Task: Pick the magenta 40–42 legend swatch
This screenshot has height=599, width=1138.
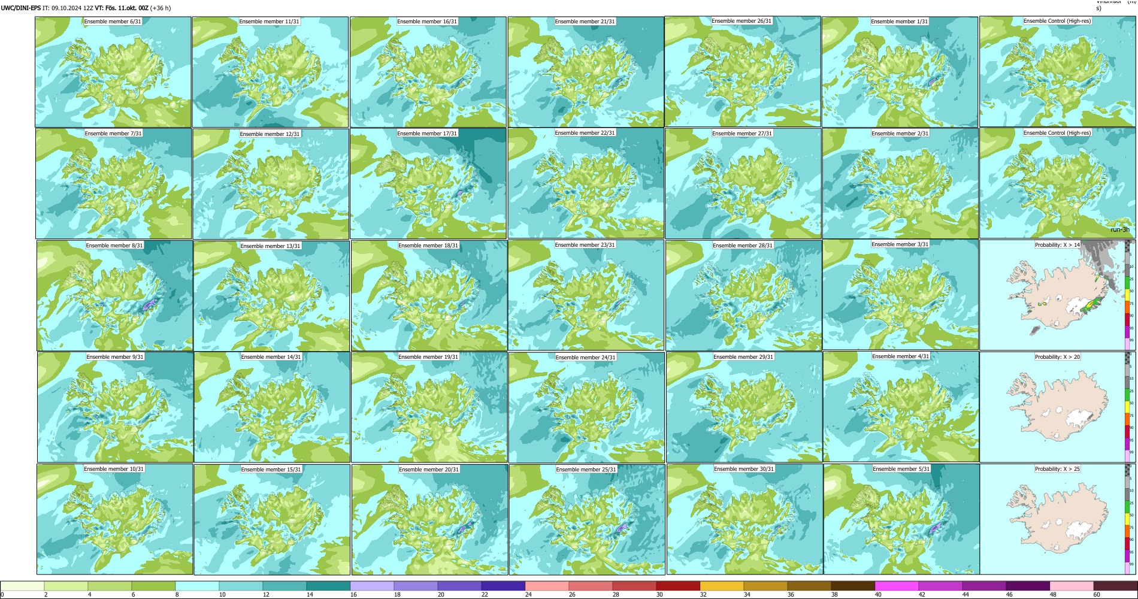Action: (x=897, y=586)
